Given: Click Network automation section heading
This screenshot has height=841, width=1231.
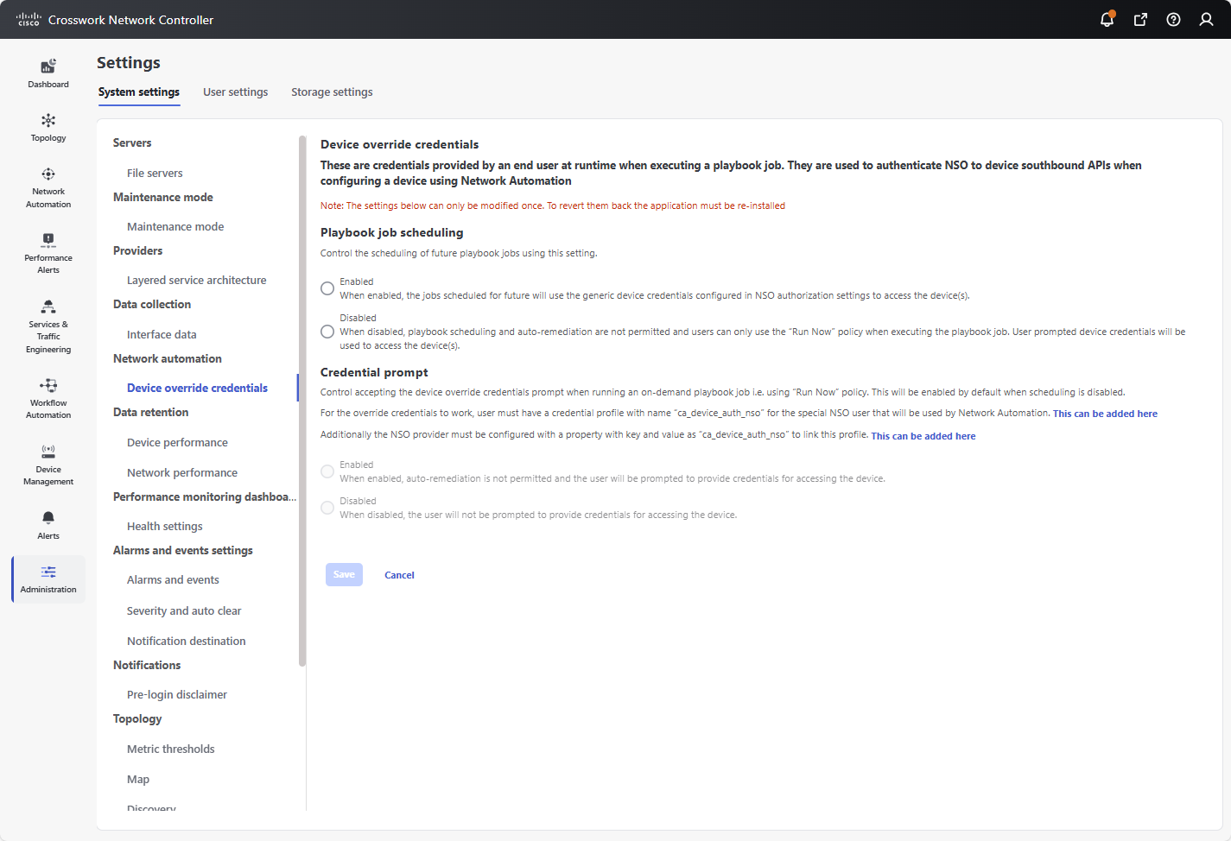Looking at the screenshot, I should pos(168,358).
